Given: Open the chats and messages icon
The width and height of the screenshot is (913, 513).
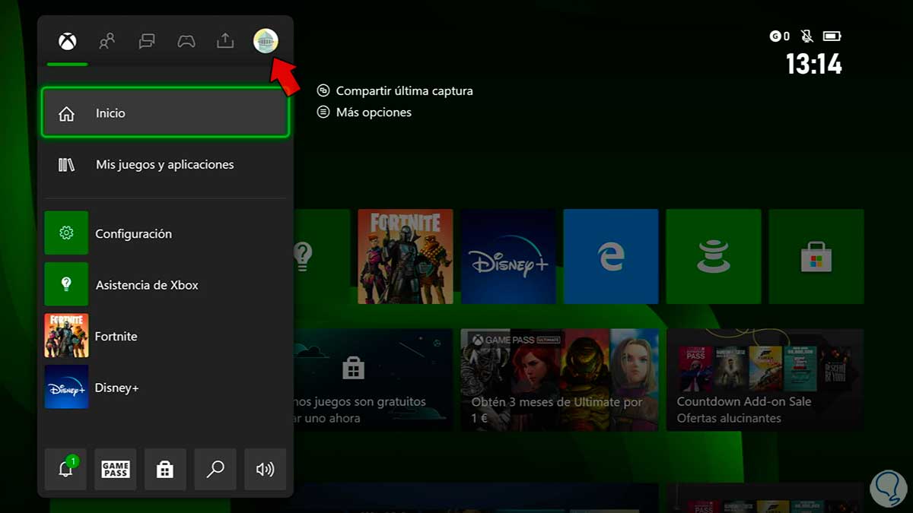Looking at the screenshot, I should pyautogui.click(x=146, y=41).
